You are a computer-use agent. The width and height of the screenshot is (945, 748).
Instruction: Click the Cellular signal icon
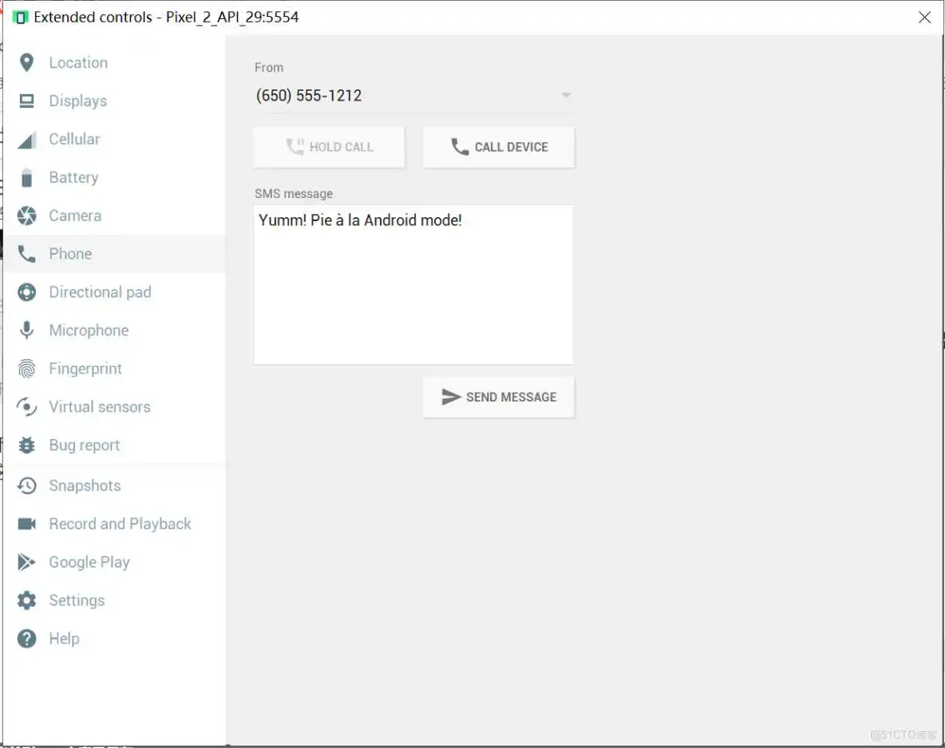[x=26, y=140]
